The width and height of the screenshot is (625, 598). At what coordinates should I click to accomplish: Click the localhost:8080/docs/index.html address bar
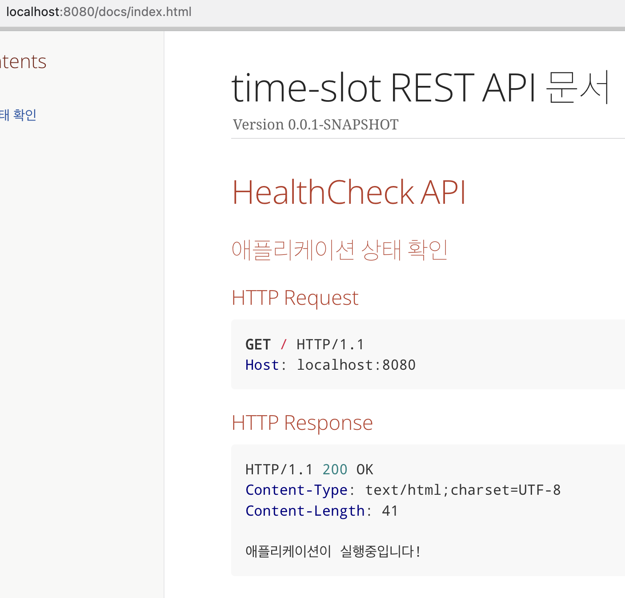[x=99, y=12]
